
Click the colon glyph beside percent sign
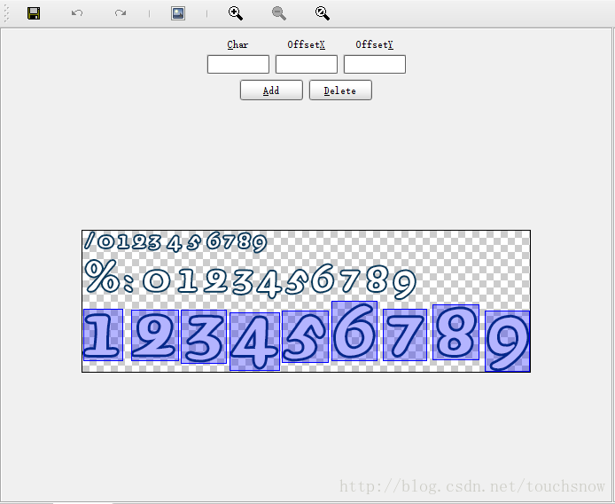128,283
